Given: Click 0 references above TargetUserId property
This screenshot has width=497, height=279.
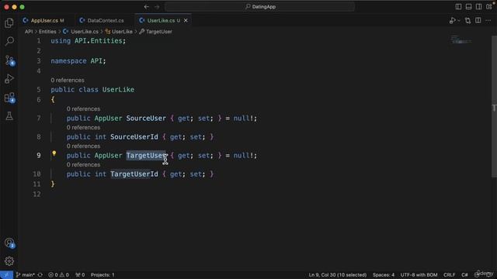Looking at the screenshot, I should click(83, 165).
